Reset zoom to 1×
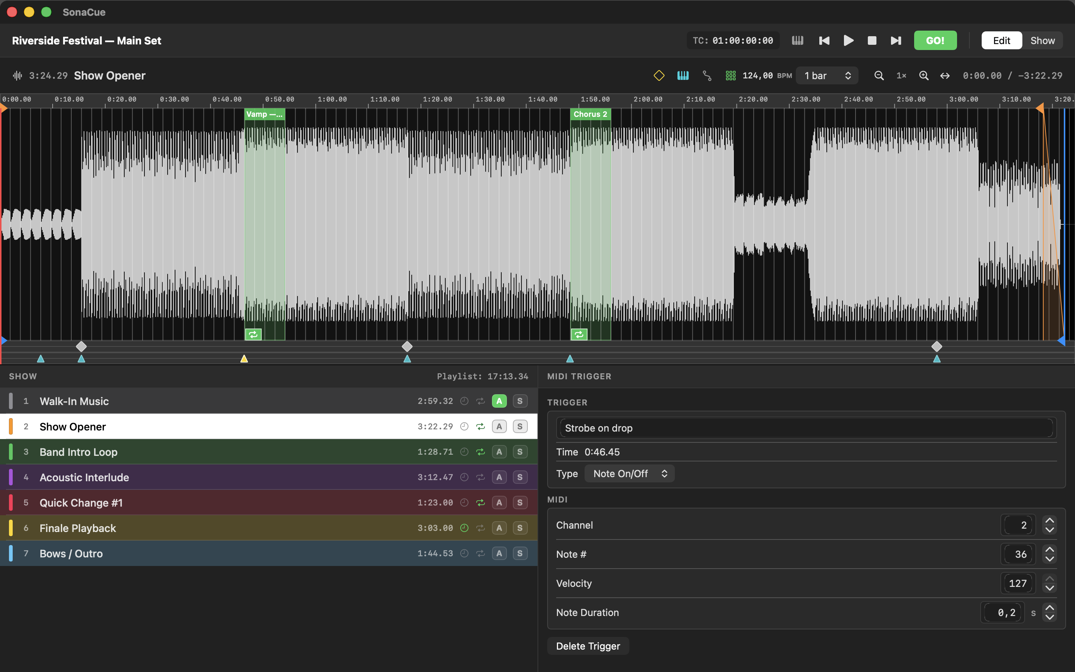1075x672 pixels. coord(901,75)
